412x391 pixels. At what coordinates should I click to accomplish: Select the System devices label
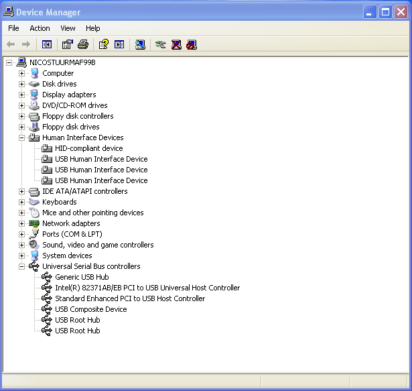[67, 256]
